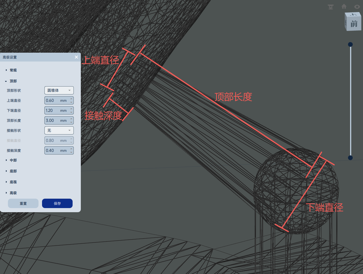Select the 前 face of the view cube

[354, 24]
